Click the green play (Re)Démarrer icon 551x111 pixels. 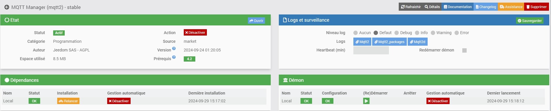(366, 101)
